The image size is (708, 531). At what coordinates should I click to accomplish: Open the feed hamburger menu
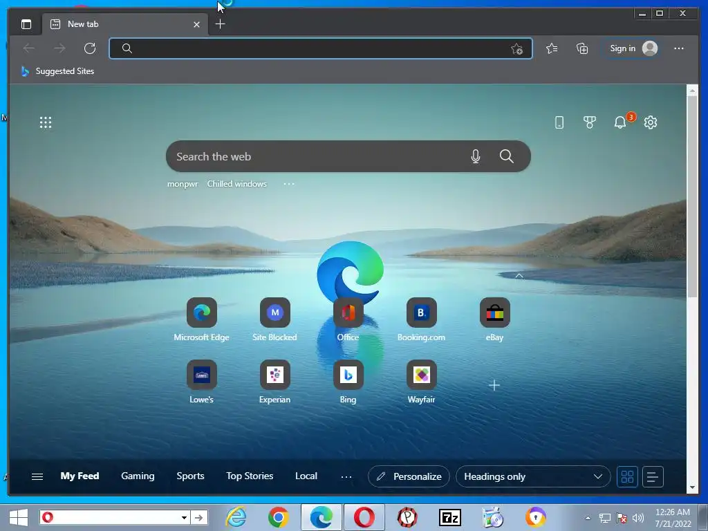(37, 476)
